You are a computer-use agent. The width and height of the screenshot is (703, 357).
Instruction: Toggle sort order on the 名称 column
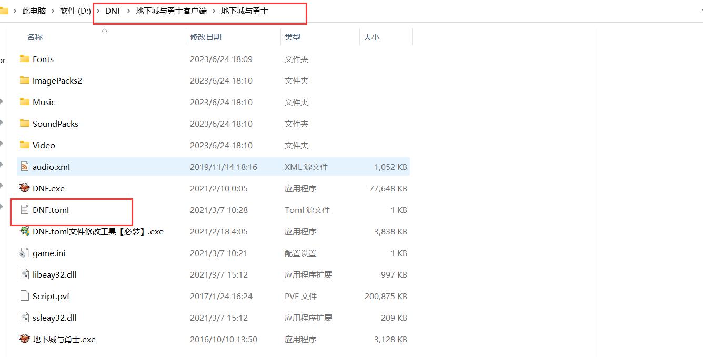(x=35, y=37)
